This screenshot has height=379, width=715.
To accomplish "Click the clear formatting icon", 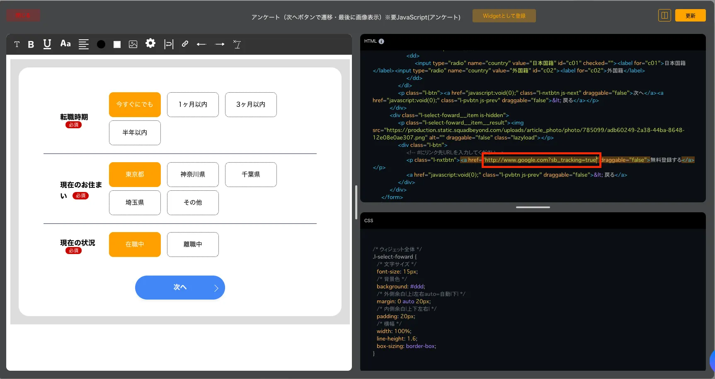I will click(237, 44).
